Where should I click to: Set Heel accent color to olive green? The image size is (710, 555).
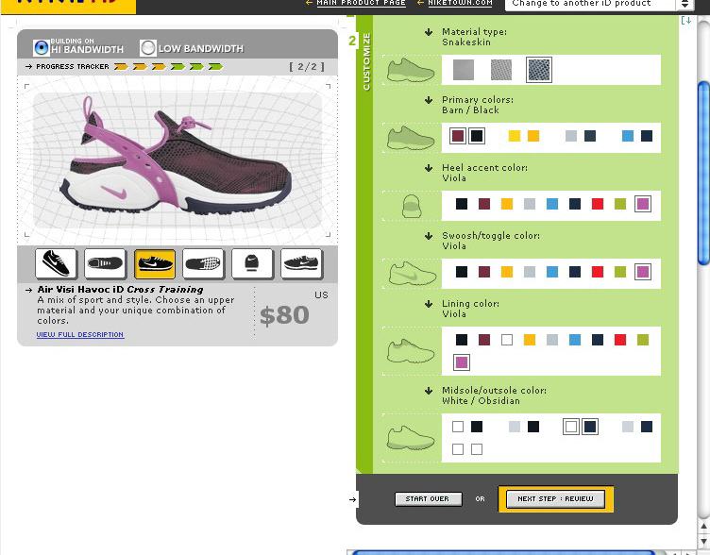pos(620,204)
